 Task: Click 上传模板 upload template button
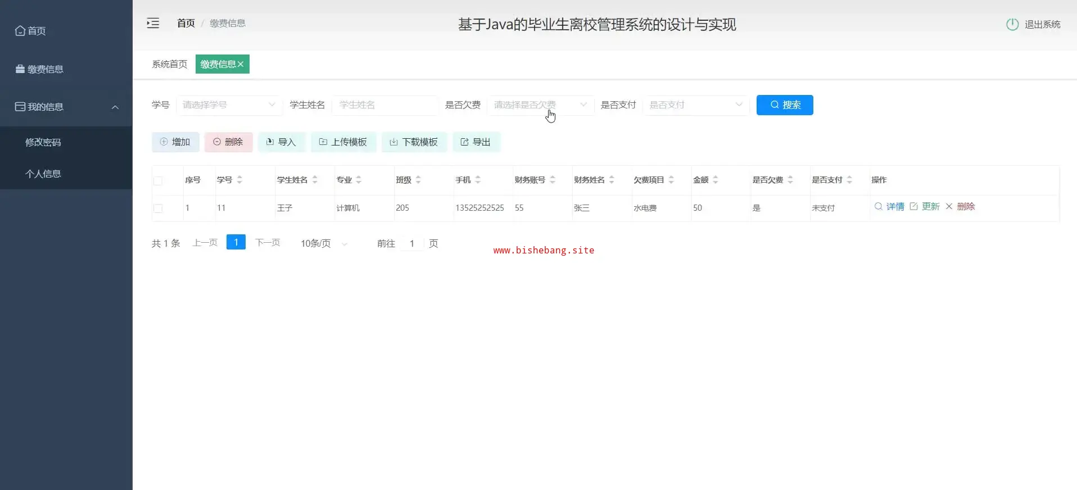pos(343,142)
